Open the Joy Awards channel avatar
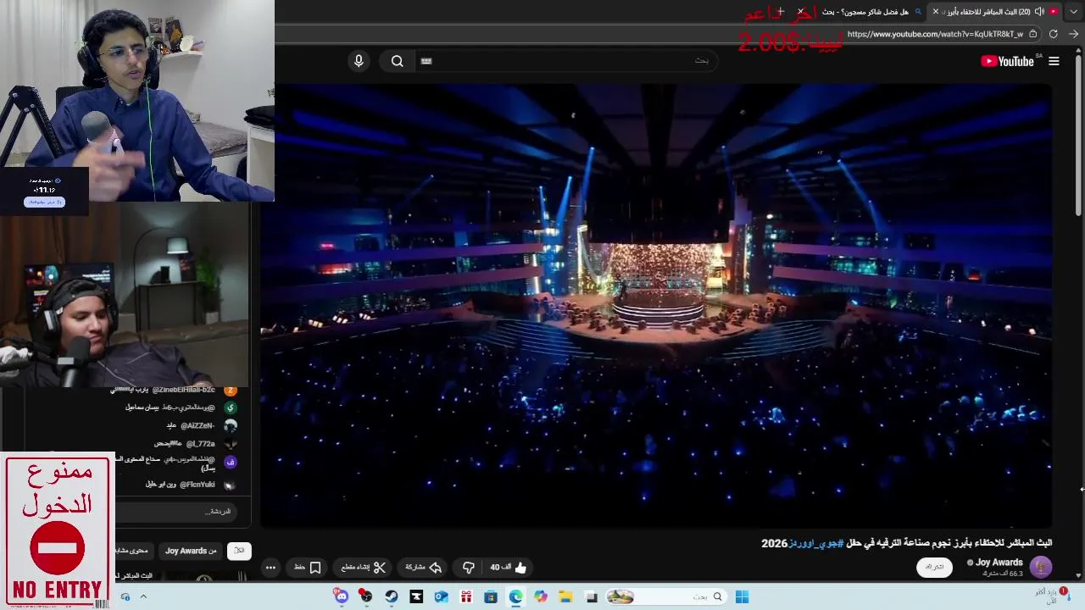 click(1041, 567)
